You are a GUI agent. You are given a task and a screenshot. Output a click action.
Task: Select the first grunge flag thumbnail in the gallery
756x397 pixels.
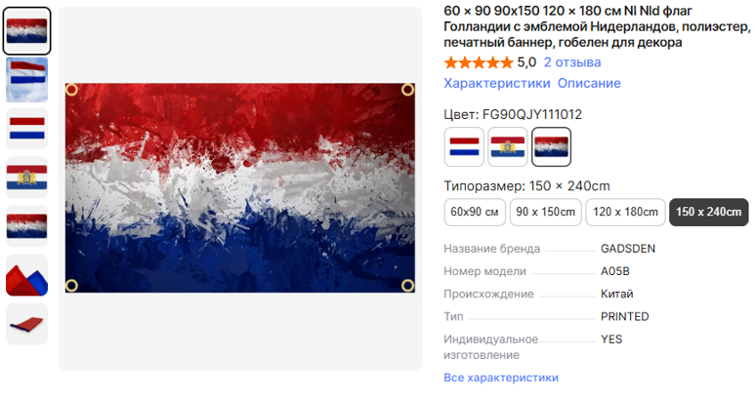coord(27,29)
